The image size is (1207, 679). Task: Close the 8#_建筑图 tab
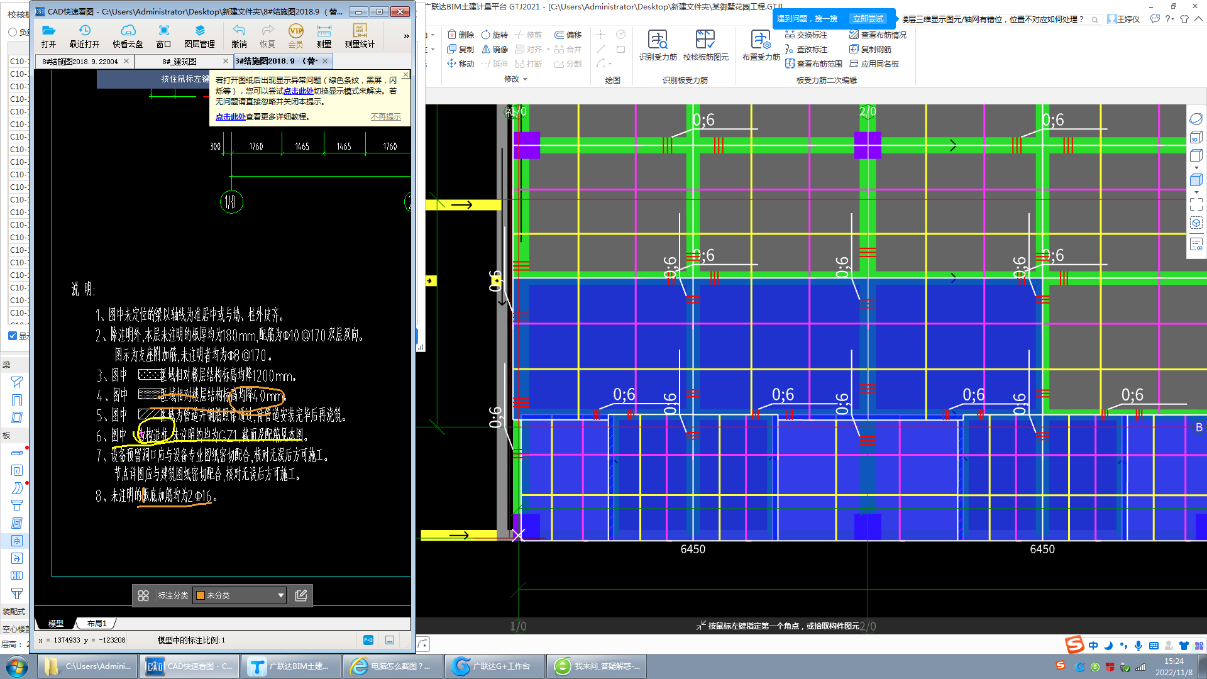[x=226, y=61]
